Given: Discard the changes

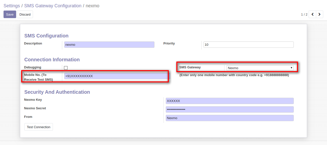Looking at the screenshot, I should 25,14.
